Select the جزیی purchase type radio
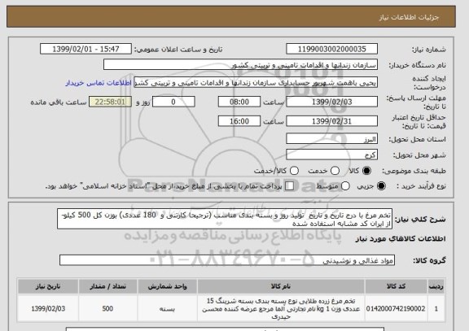Viewport: 469px width, 331px height. [381, 185]
